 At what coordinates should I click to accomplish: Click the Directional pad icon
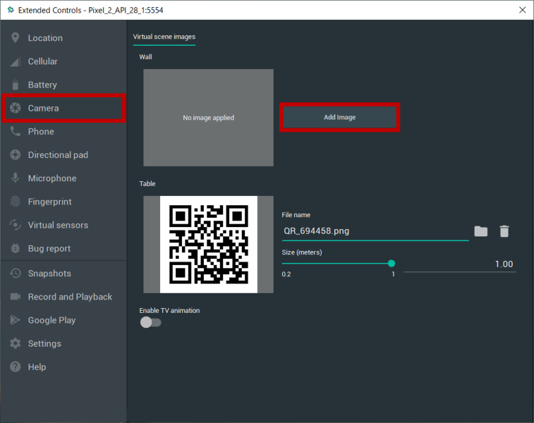point(15,155)
